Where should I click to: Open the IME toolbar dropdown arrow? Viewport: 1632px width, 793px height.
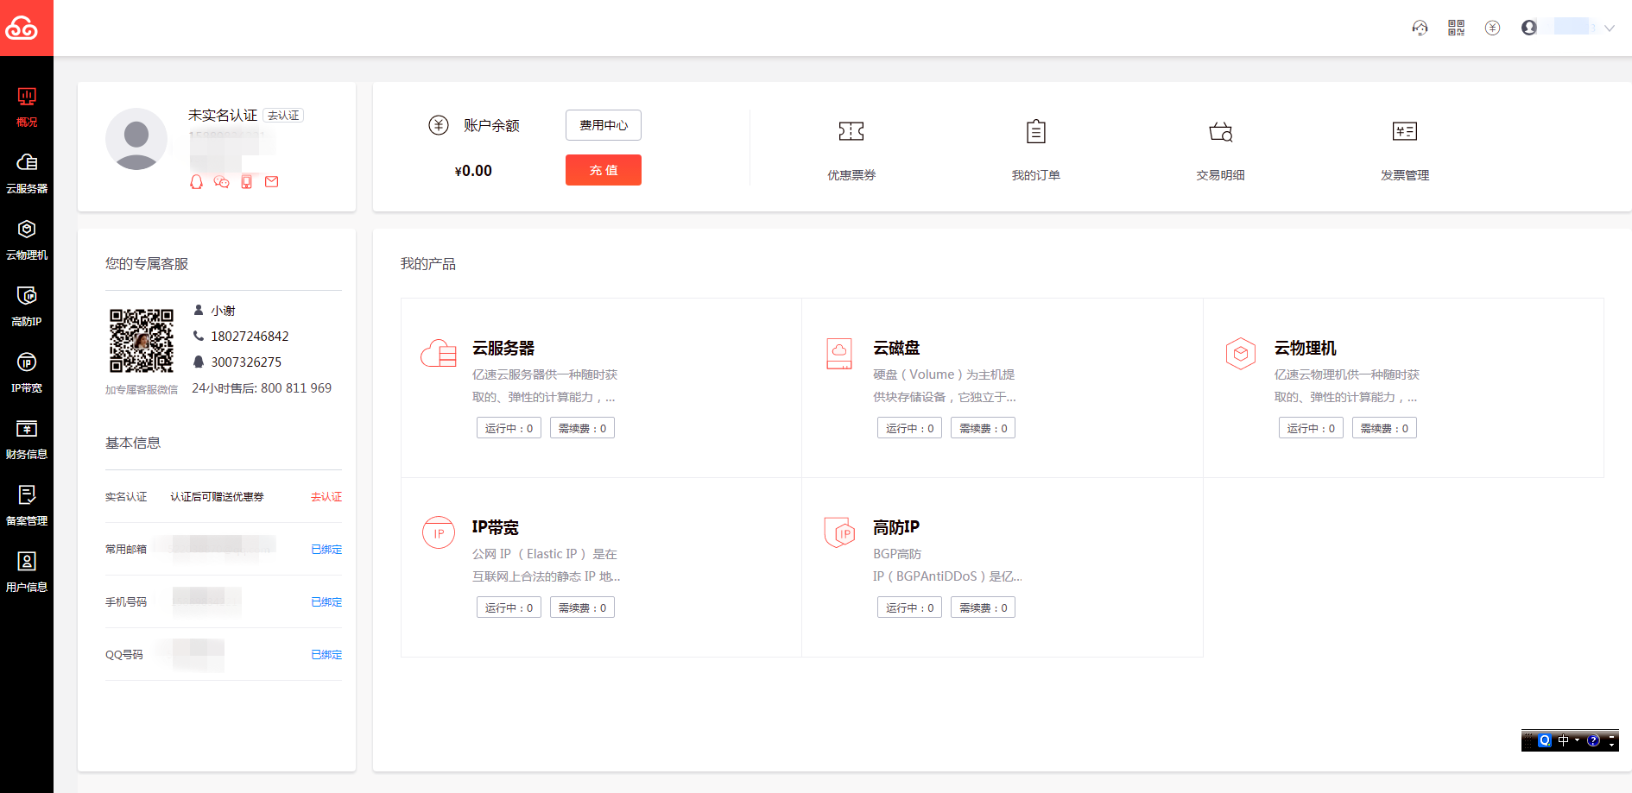[1611, 746]
